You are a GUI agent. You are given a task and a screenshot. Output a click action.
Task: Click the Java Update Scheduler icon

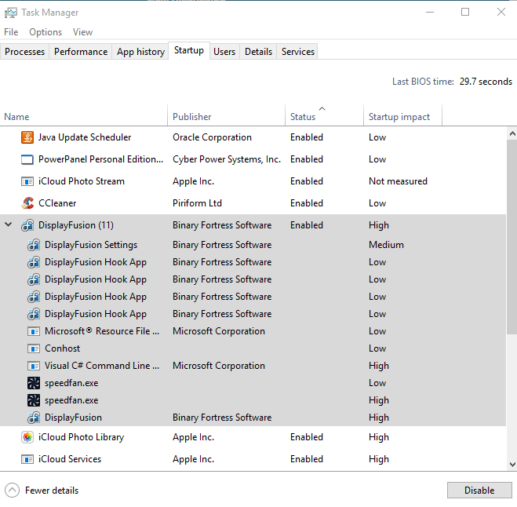(27, 137)
